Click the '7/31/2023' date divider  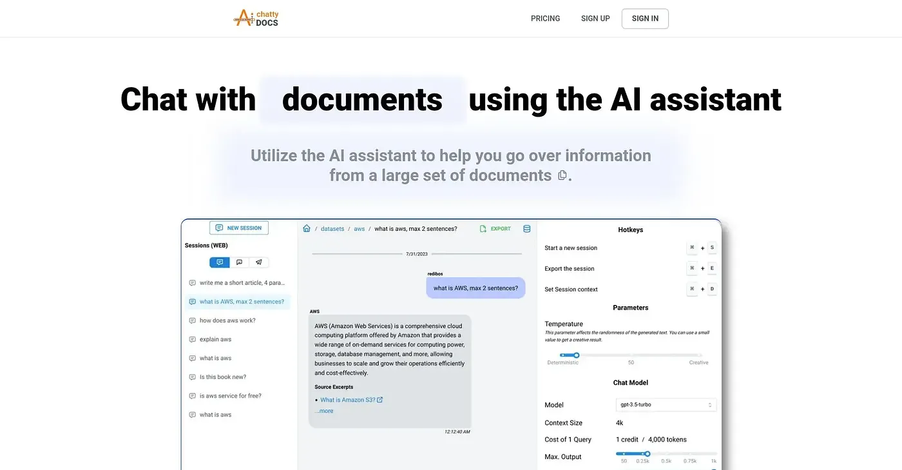[417, 254]
